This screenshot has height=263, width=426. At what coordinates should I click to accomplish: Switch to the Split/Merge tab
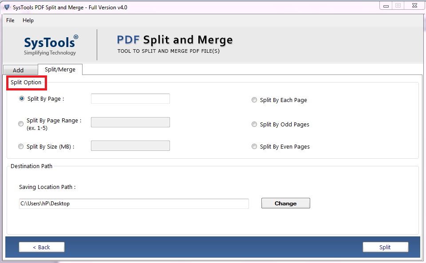pyautogui.click(x=60, y=69)
